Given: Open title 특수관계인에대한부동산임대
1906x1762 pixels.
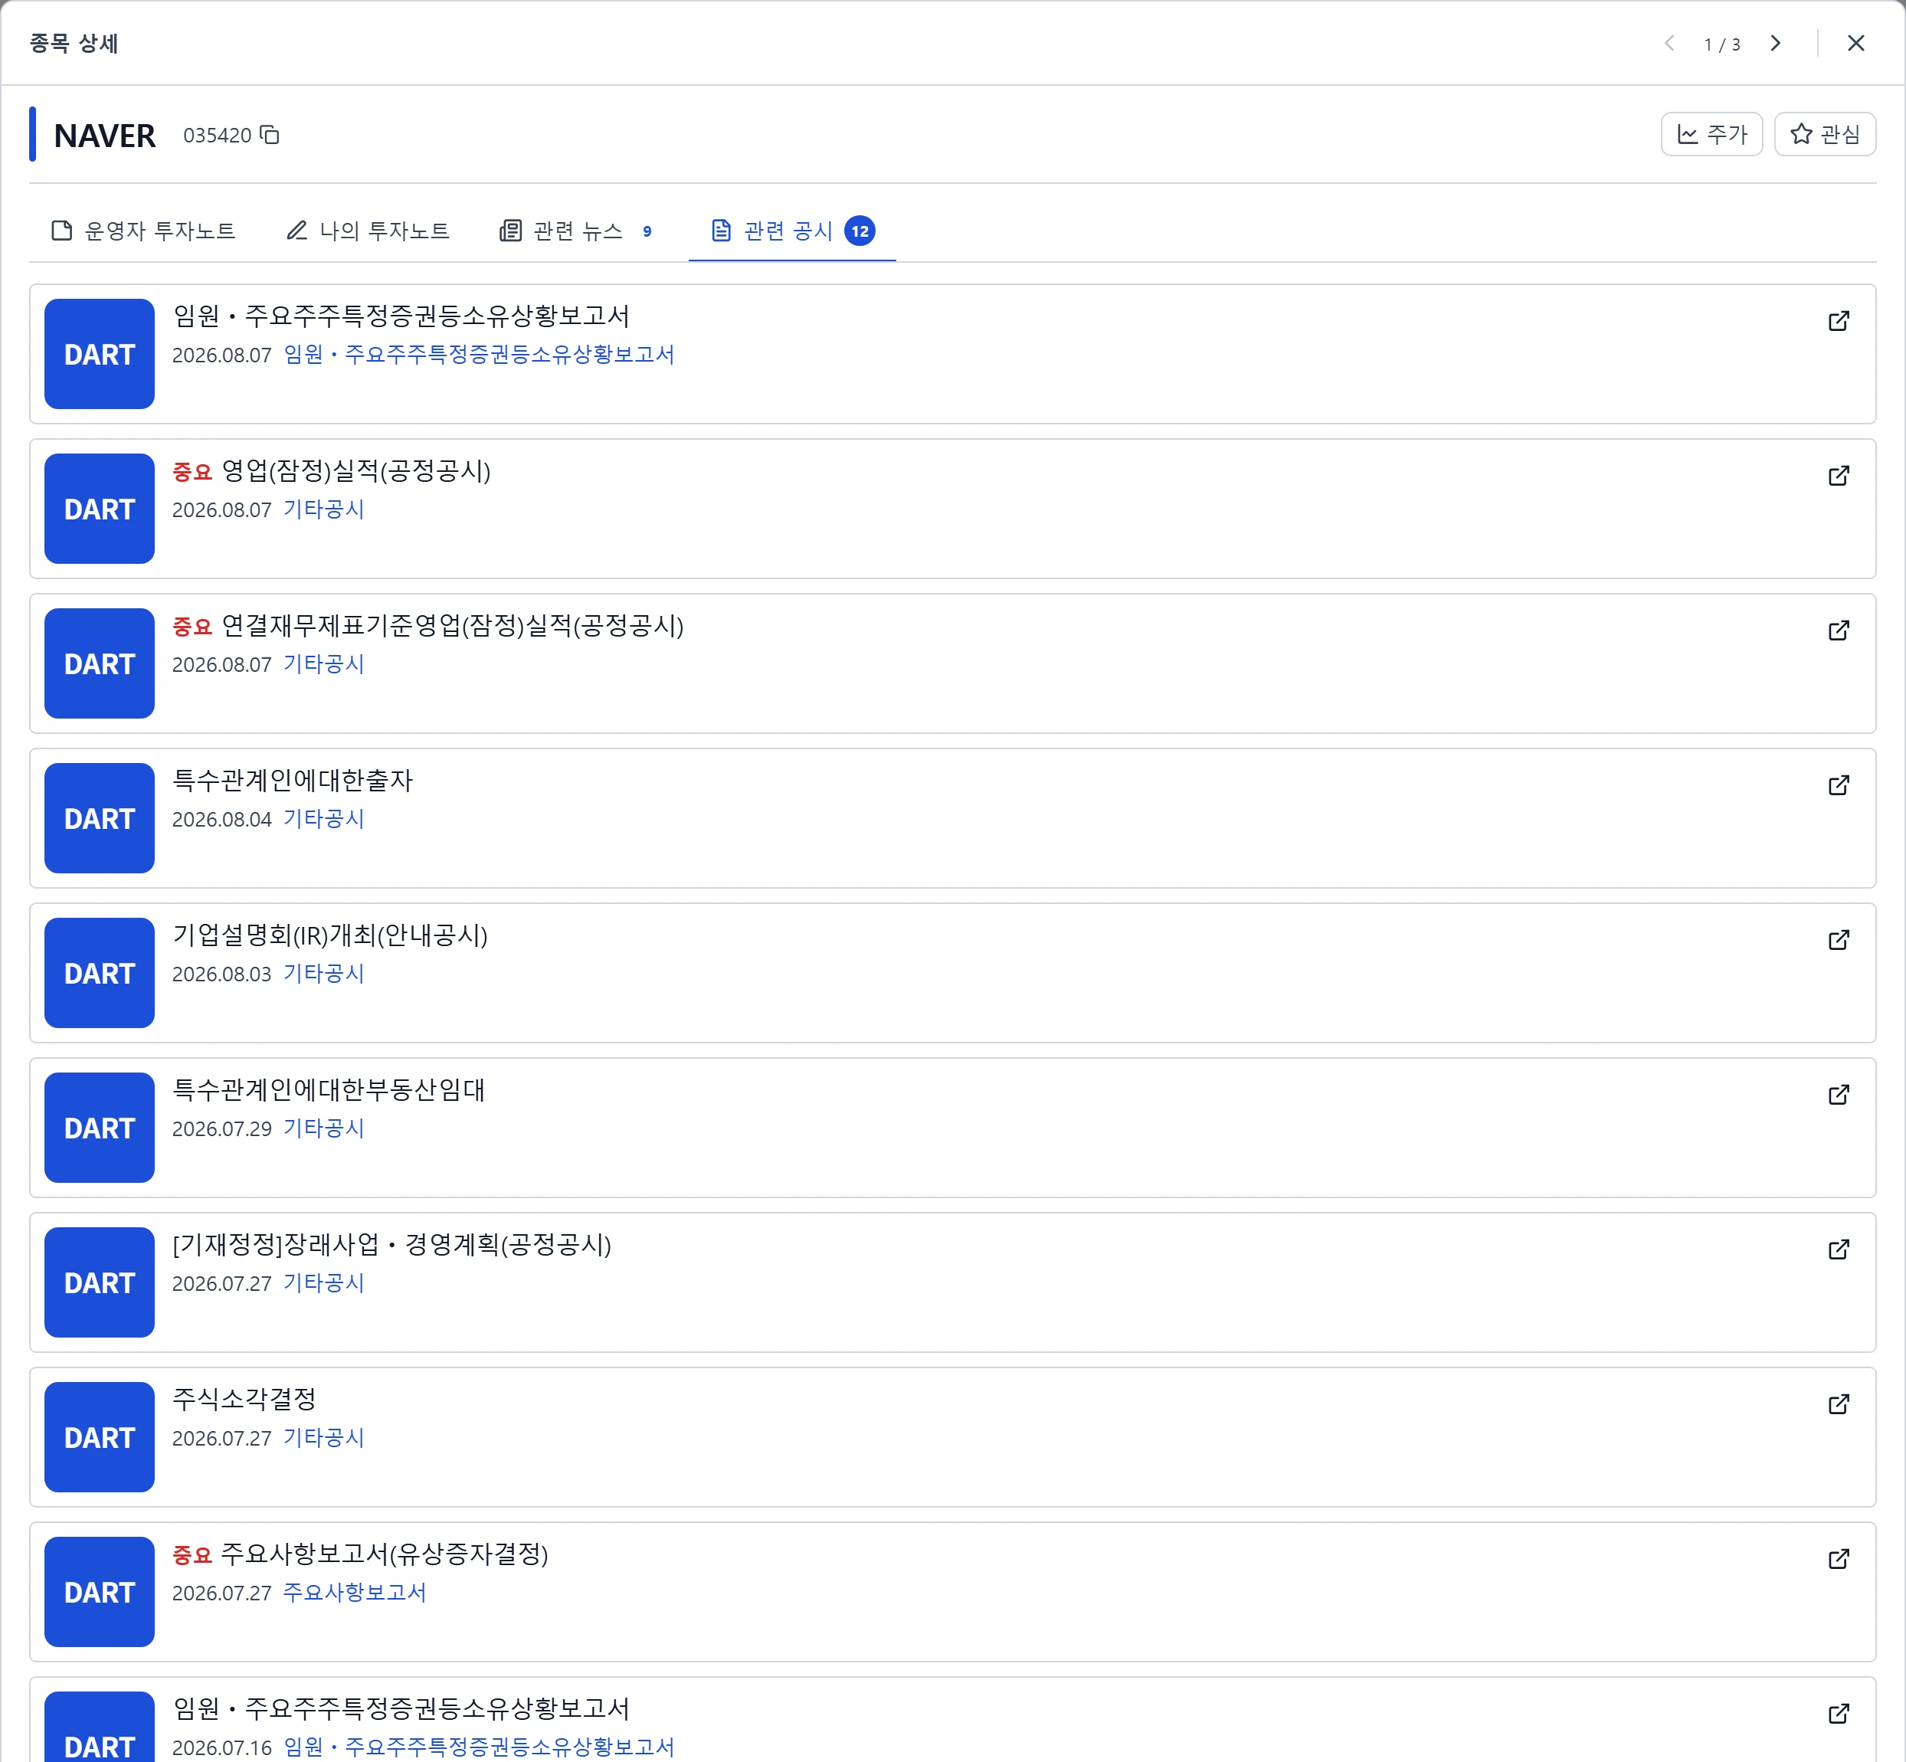Looking at the screenshot, I should pos(329,1090).
